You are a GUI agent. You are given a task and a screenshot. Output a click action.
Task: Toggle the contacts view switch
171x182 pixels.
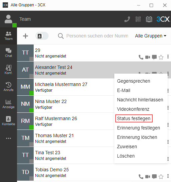click(42, 36)
